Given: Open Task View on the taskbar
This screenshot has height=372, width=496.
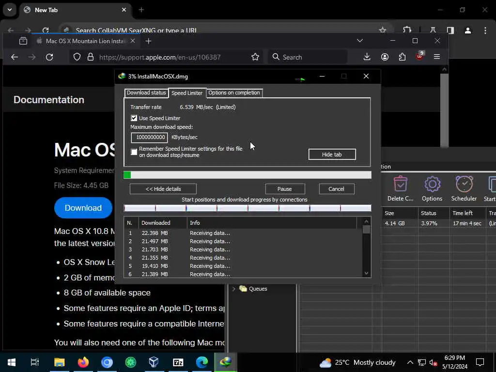Looking at the screenshot, I should 34,362.
